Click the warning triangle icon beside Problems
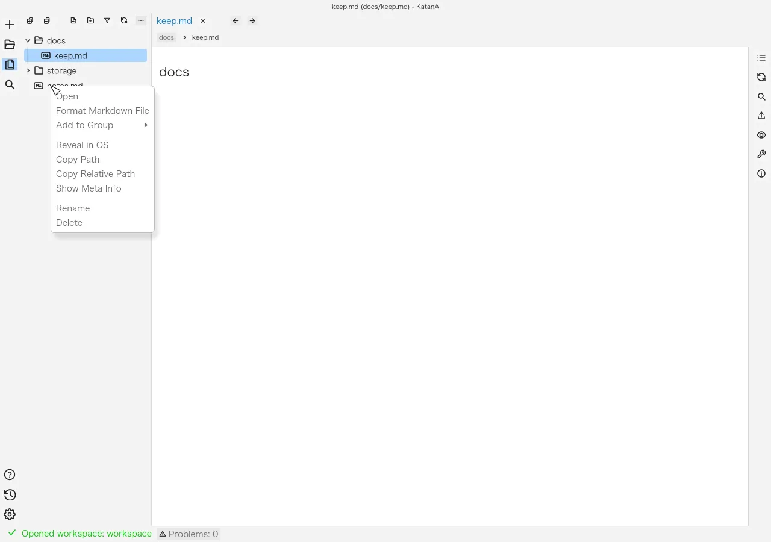This screenshot has height=542, width=771. click(x=163, y=534)
